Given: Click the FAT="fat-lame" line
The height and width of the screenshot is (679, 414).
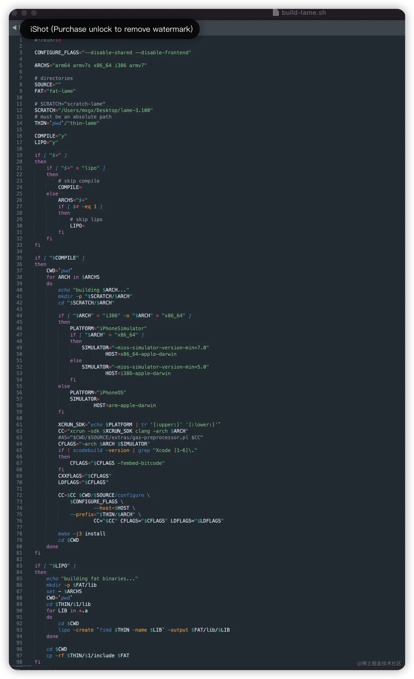Looking at the screenshot, I should pyautogui.click(x=55, y=91).
